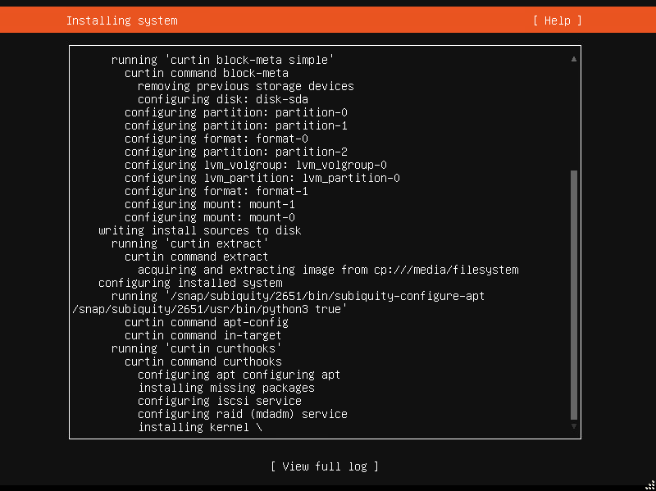Click the scrollbar up arrow
The image size is (656, 491).
(x=574, y=59)
